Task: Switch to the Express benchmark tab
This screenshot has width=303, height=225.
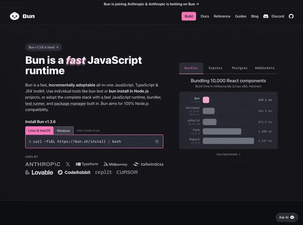Action: [x=215, y=68]
